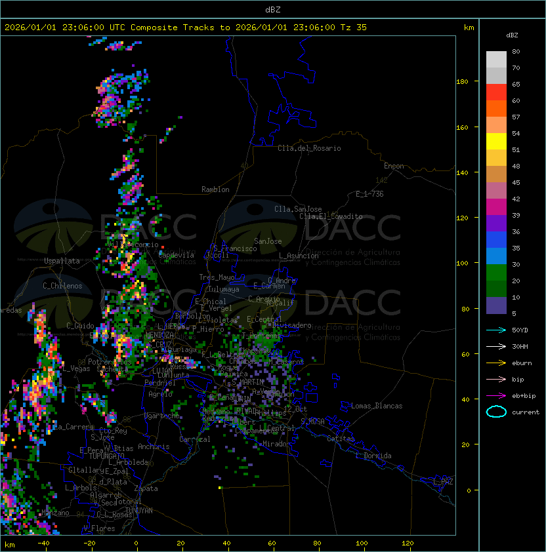Click the 'Anchoris' place label
546x552 pixels.
point(154,446)
